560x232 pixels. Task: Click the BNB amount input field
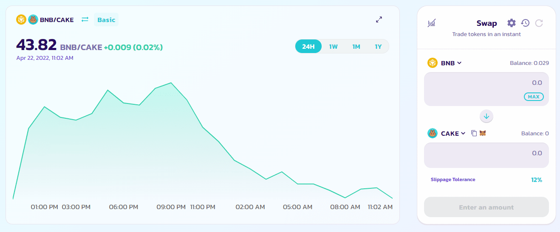pos(486,89)
